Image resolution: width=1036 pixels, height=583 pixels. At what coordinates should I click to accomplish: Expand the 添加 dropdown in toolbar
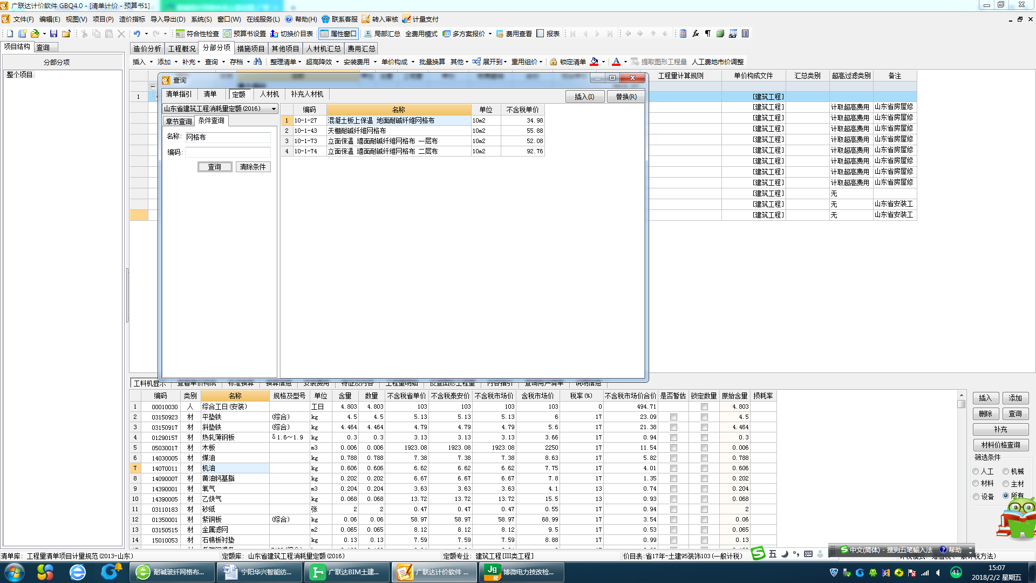[x=176, y=62]
